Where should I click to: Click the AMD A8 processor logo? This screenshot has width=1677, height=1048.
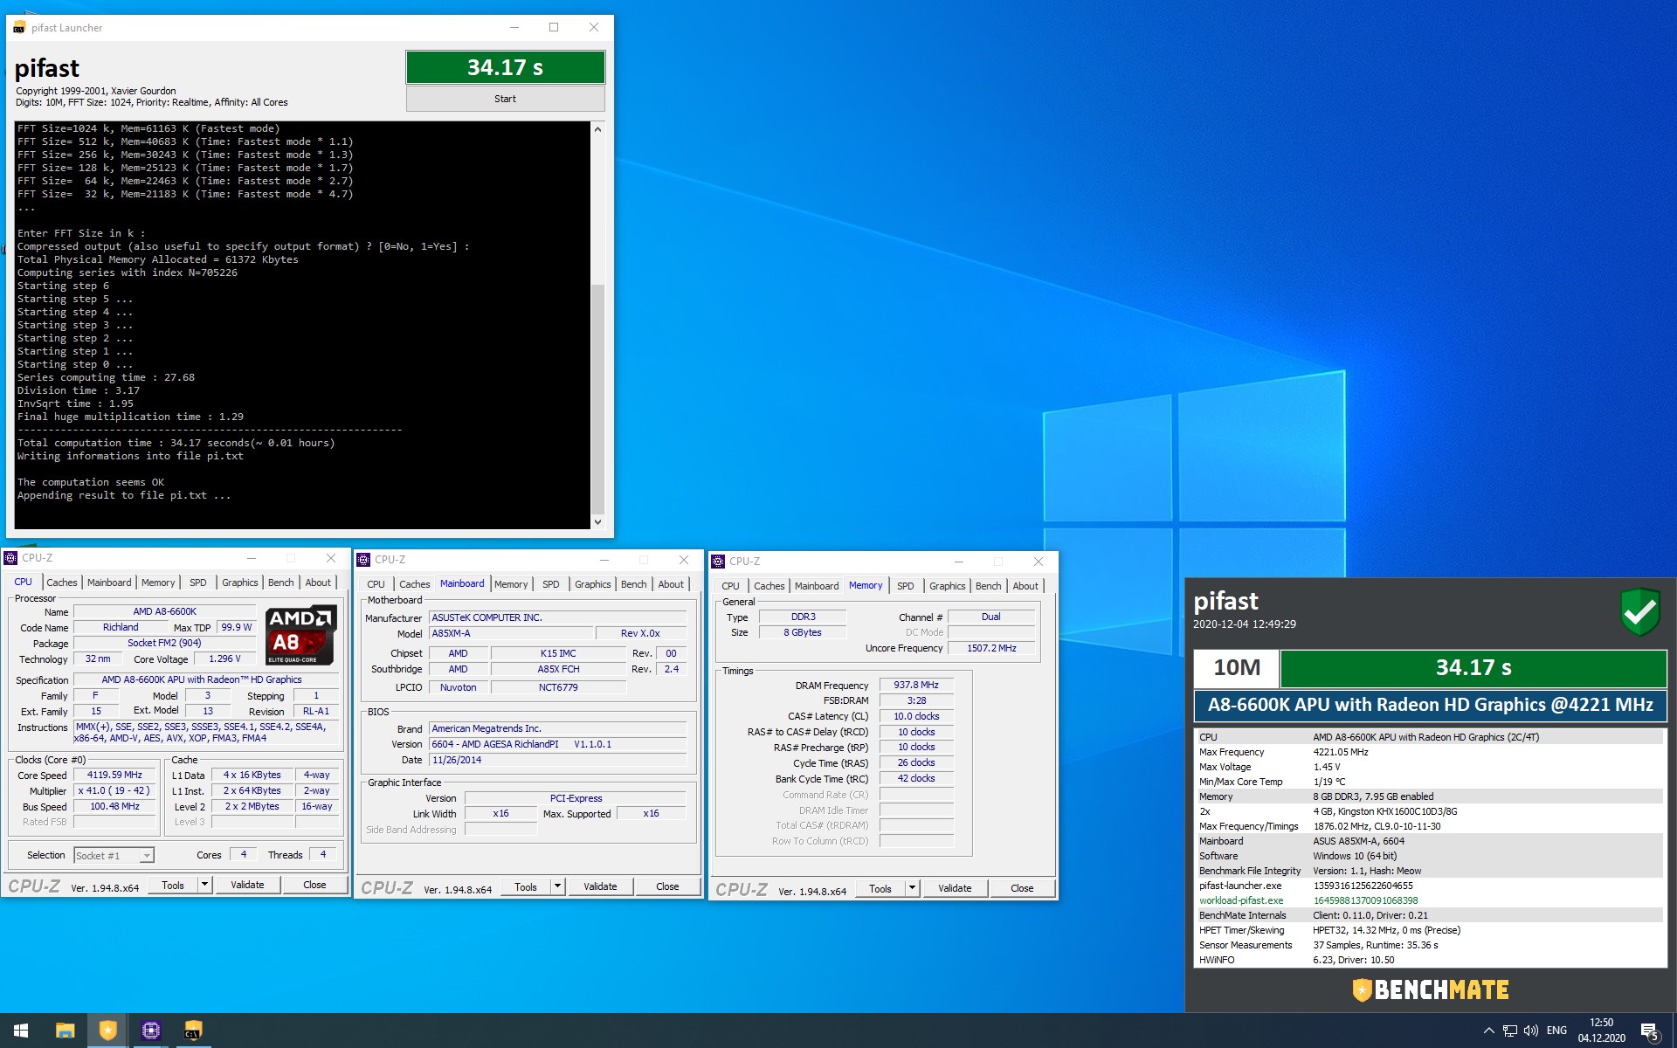pos(300,634)
